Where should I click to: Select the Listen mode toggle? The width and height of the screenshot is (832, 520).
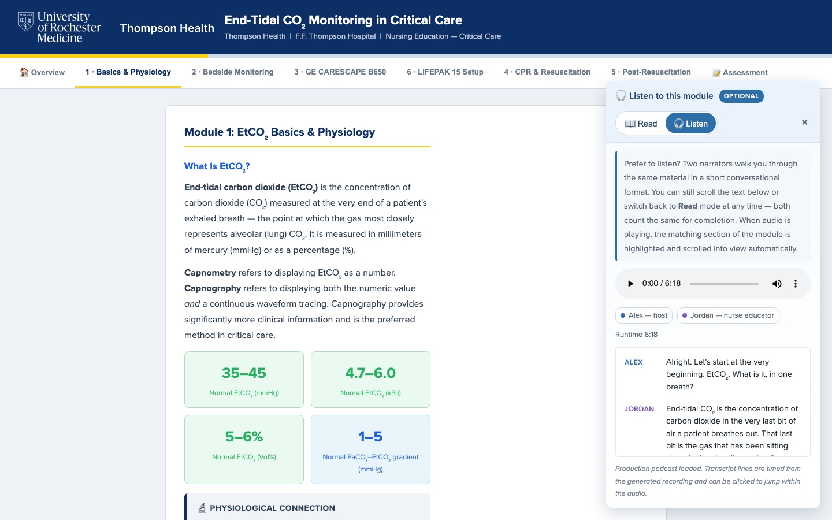tap(691, 124)
